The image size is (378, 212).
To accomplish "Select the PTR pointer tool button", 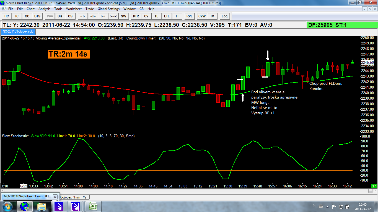I will coord(136,16).
